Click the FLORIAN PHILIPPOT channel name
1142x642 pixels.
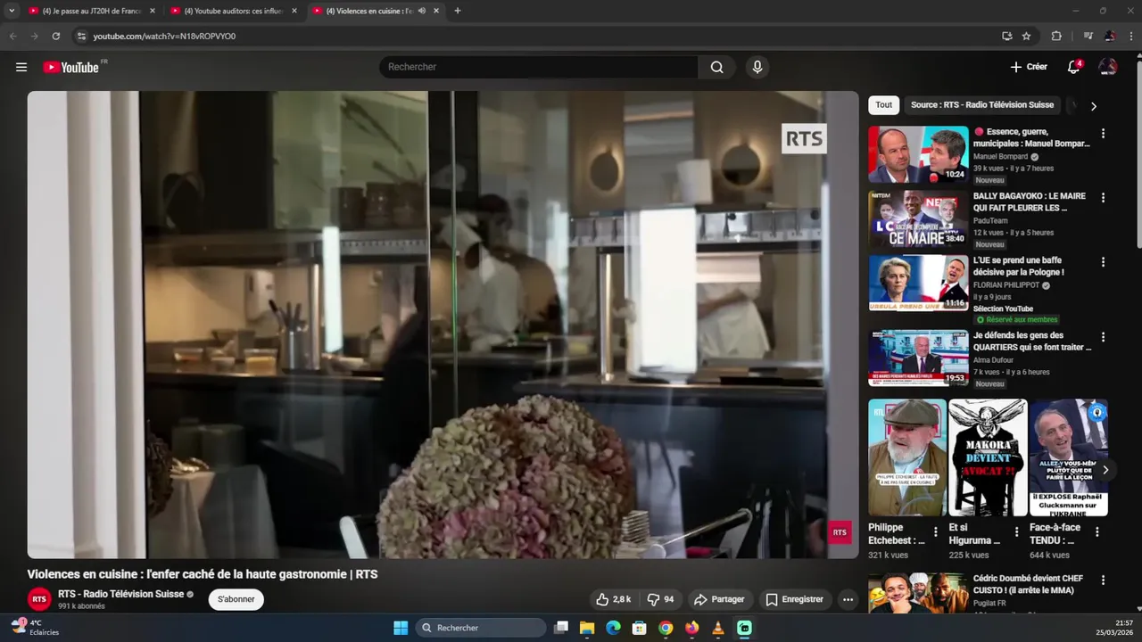[1006, 285]
